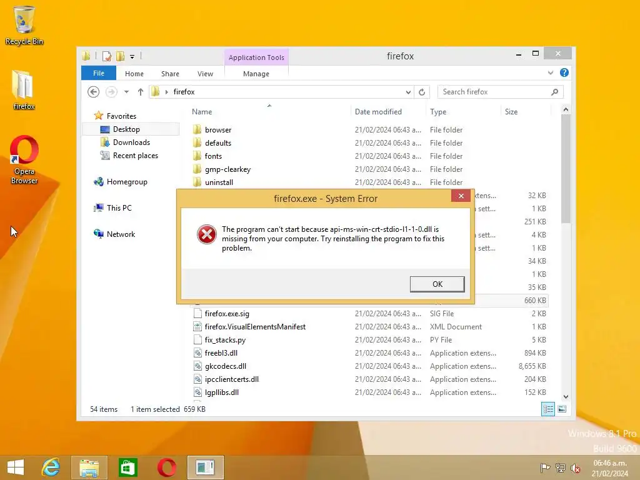Go up one folder level

click(x=141, y=92)
